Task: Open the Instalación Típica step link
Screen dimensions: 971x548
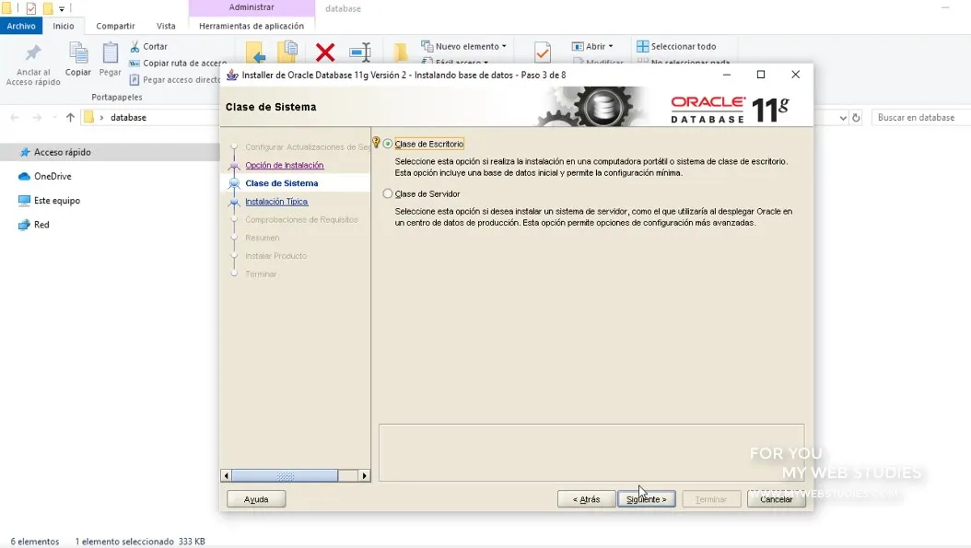Action: pyautogui.click(x=276, y=202)
